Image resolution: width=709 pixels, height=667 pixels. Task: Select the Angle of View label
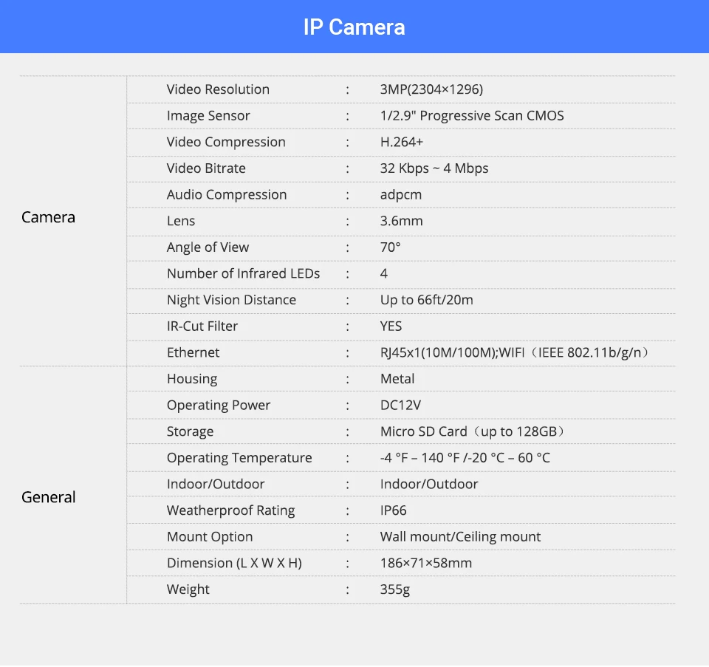(208, 247)
